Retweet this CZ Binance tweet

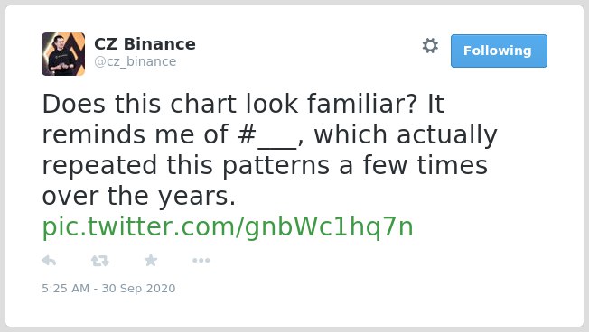click(x=100, y=261)
